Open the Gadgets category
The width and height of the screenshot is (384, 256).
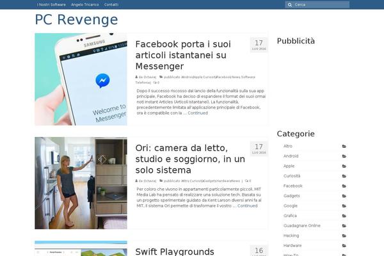(x=292, y=196)
